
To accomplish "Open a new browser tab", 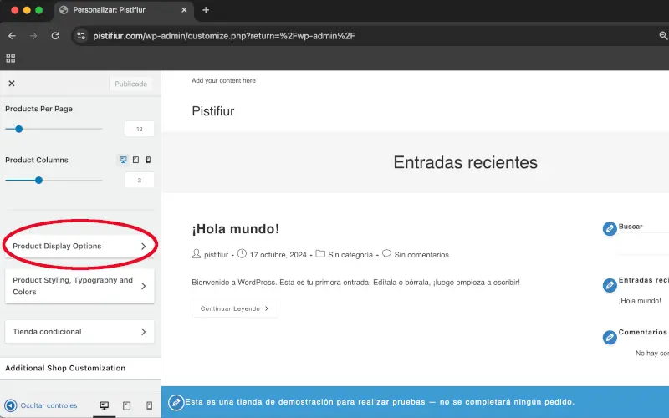I will click(x=206, y=10).
